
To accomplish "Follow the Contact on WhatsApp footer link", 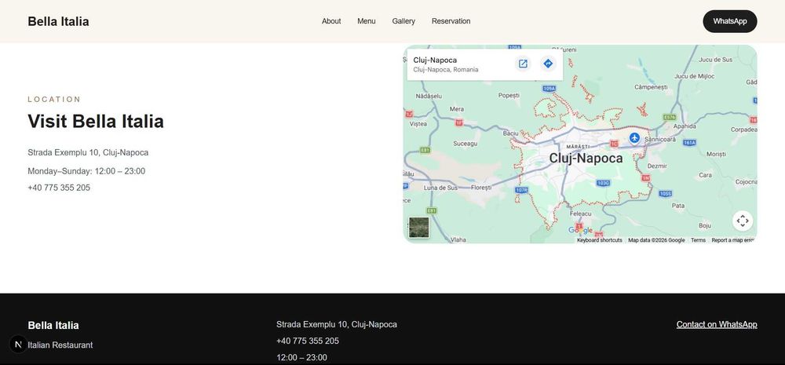I will pyautogui.click(x=717, y=324).
